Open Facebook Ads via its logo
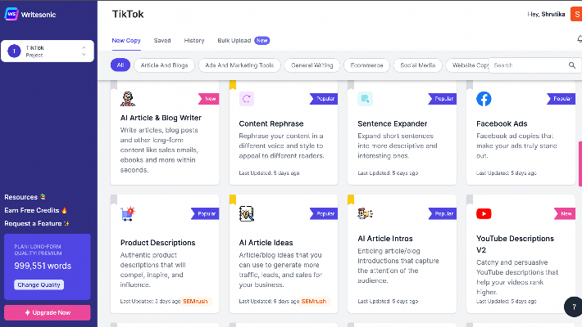The image size is (582, 327). [x=484, y=99]
